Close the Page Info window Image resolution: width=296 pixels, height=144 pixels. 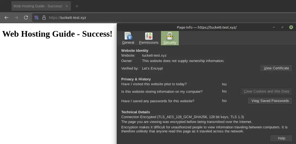point(291,27)
